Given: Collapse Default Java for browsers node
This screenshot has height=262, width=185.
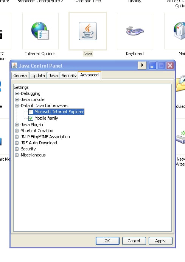Looking at the screenshot, I should click(17, 106).
